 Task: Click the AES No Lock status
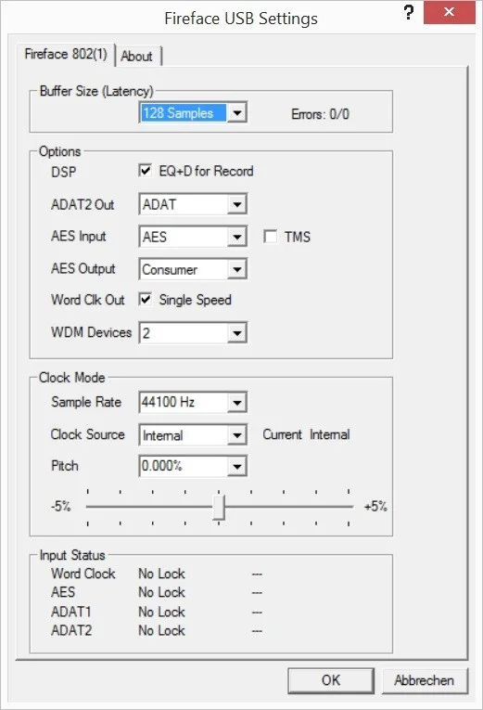(161, 592)
